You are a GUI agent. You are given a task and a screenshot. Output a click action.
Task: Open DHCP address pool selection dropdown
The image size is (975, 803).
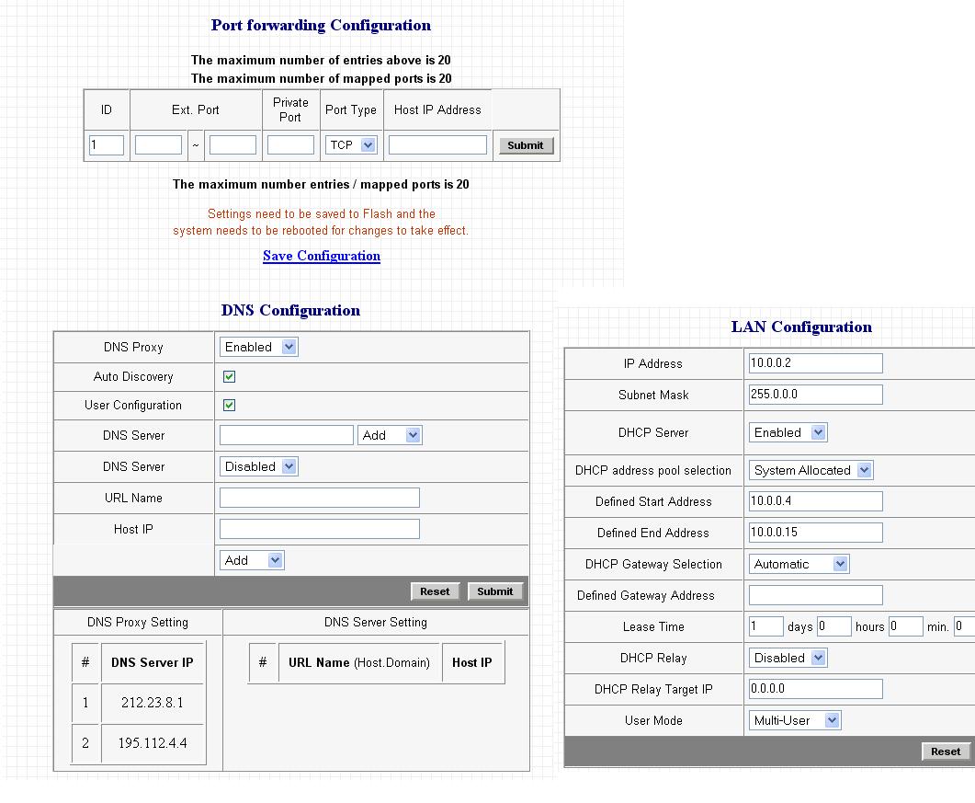click(811, 470)
